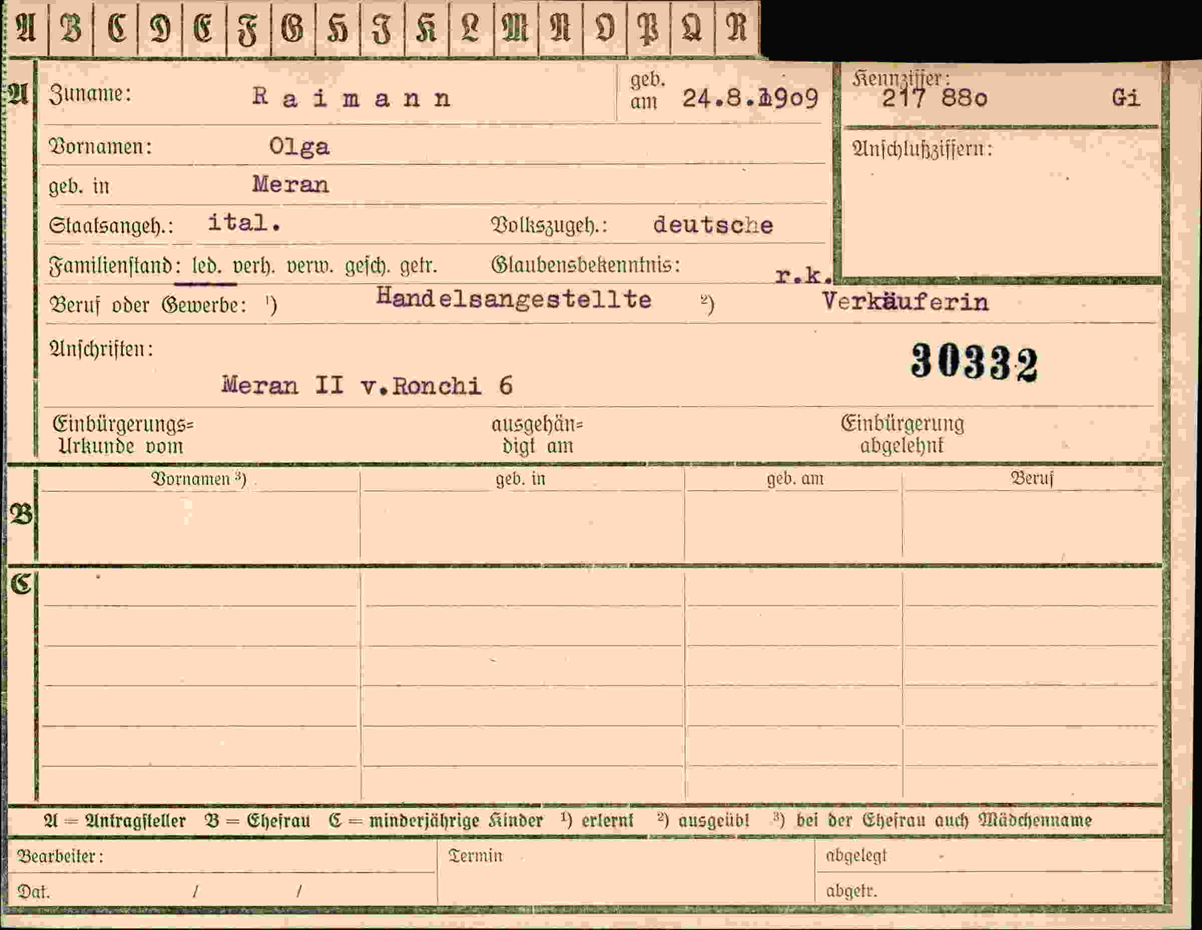The width and height of the screenshot is (1202, 930).
Task: Select the Fraktur 'A' index tab at top
Action: (27, 29)
